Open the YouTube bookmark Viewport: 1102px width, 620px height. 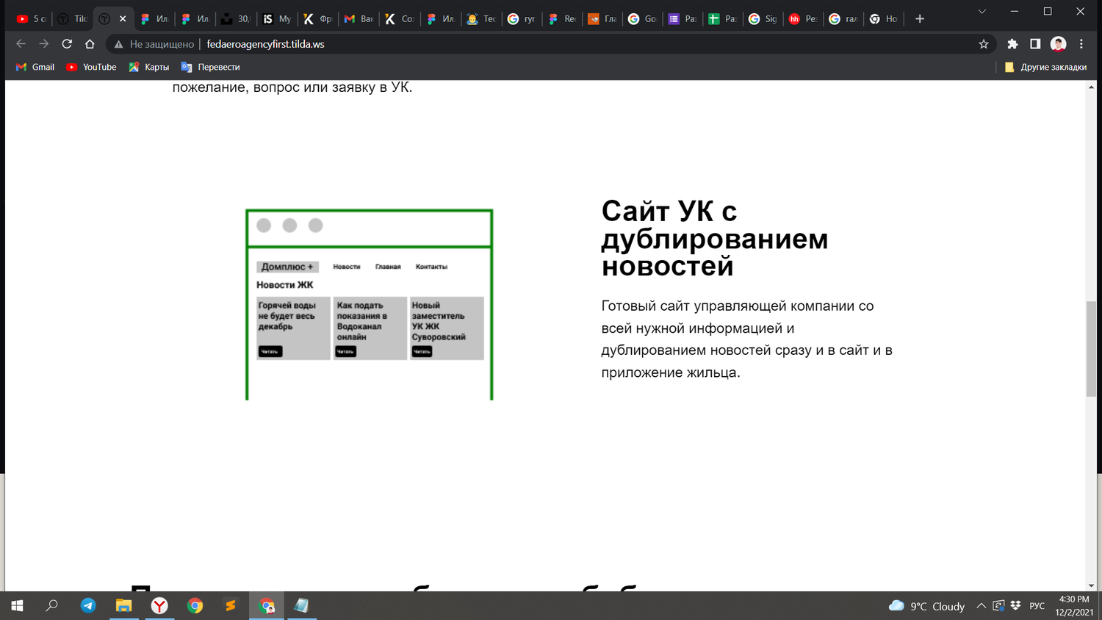click(91, 67)
